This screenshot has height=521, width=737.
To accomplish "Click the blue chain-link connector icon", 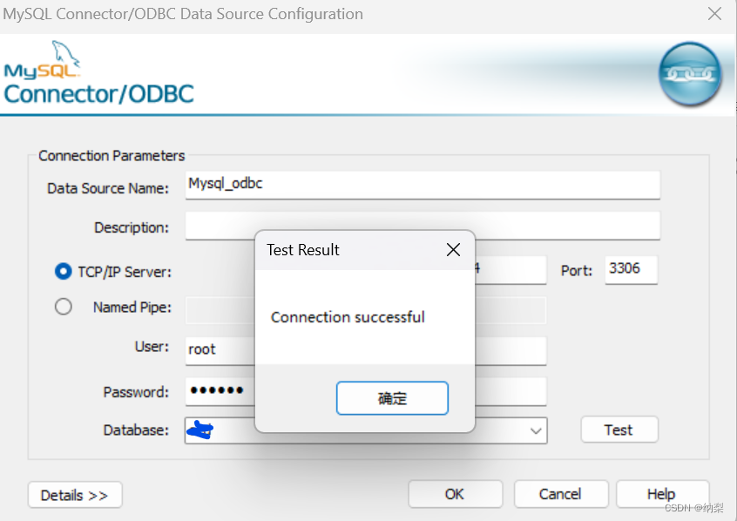I will tap(690, 74).
